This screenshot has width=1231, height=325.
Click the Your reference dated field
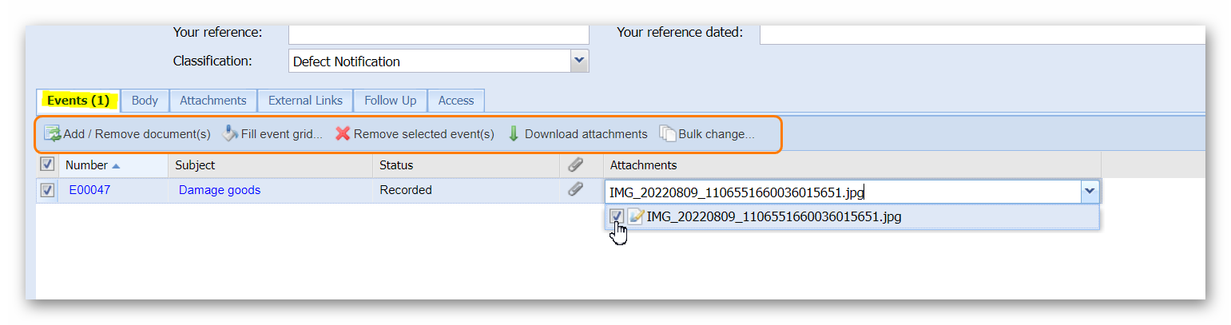pos(981,34)
